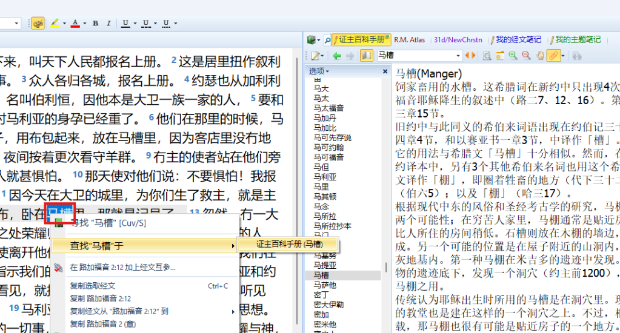The height and width of the screenshot is (333, 620).
Task: Click the green back navigation arrow
Action: 337,56
